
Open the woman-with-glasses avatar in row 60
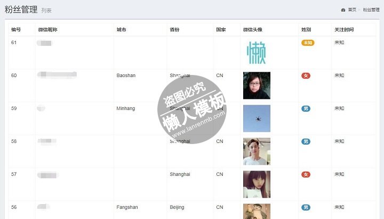tap(257, 86)
